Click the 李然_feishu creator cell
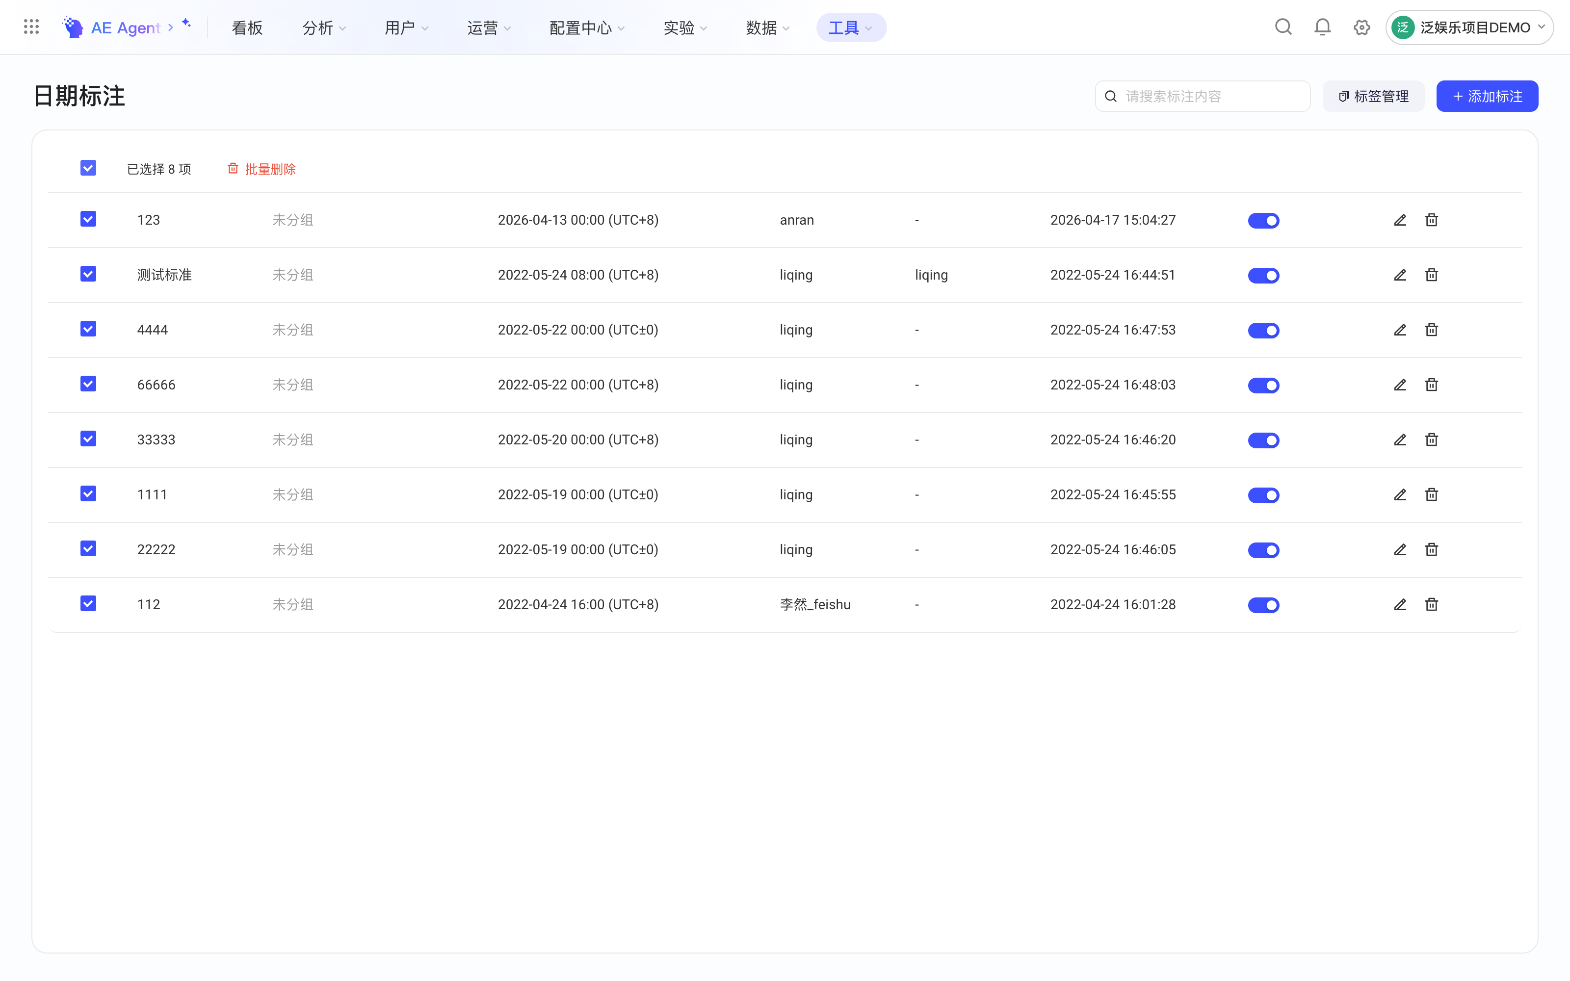 (815, 605)
